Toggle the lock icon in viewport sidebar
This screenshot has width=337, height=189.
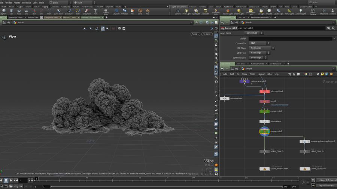(x=216, y=45)
